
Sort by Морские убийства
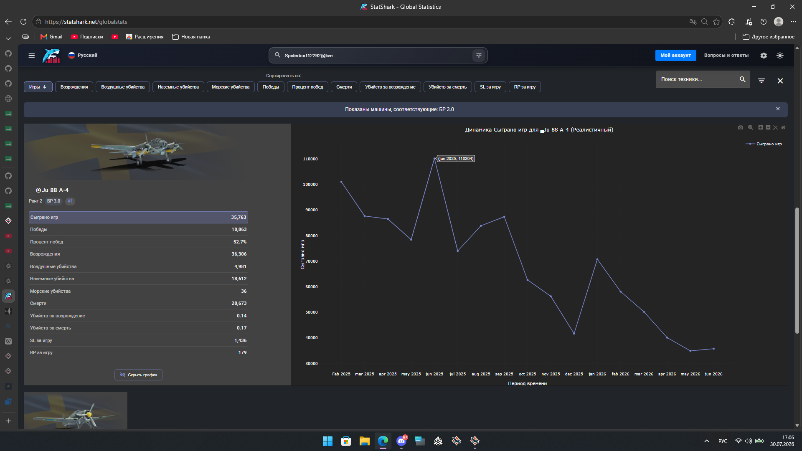point(231,87)
